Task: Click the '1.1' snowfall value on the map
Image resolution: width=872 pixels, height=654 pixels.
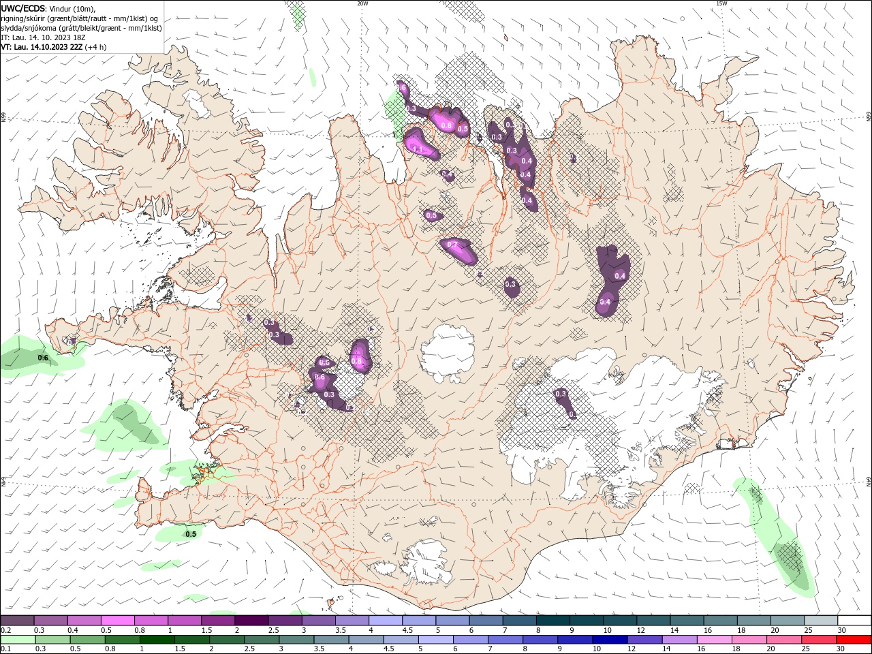Action: tap(418, 149)
